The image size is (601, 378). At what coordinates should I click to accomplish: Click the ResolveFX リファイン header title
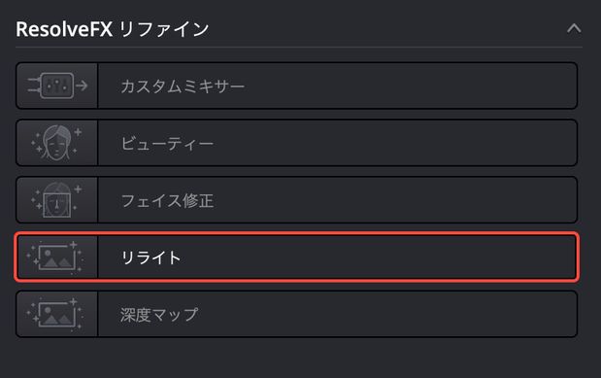[113, 29]
